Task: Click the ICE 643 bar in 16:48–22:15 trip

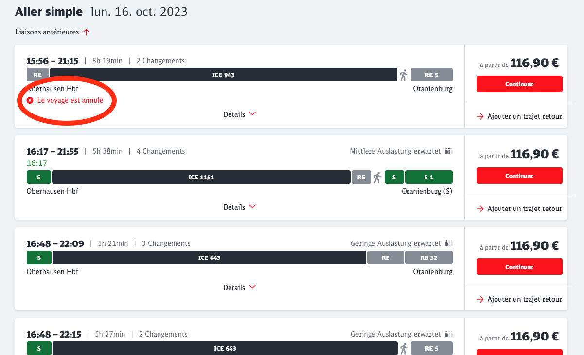Action: (225, 348)
